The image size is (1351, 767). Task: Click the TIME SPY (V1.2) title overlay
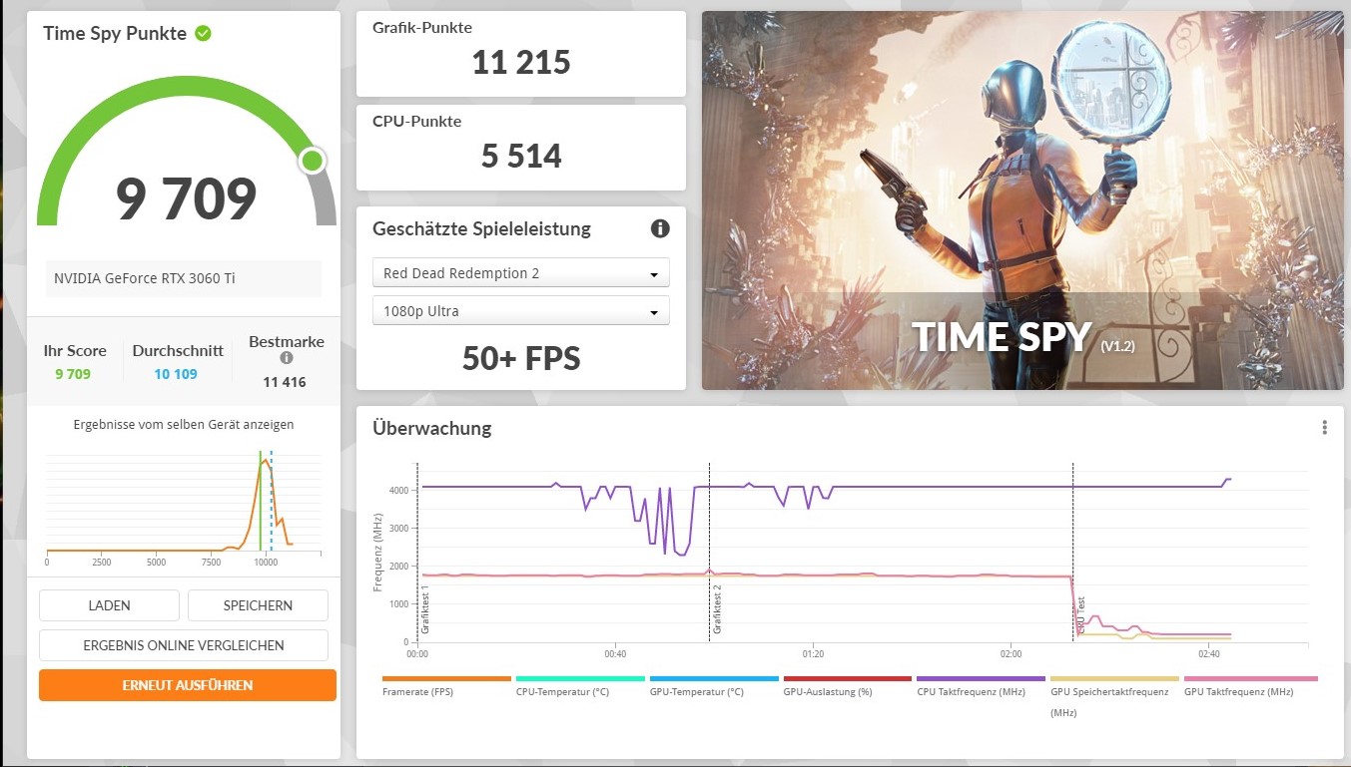(x=1023, y=338)
